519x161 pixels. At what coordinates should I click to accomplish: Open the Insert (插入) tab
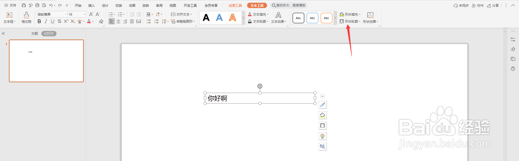(92, 5)
